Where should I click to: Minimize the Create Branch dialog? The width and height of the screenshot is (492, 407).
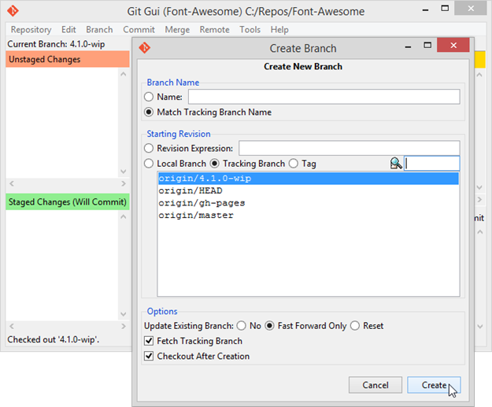(408, 46)
